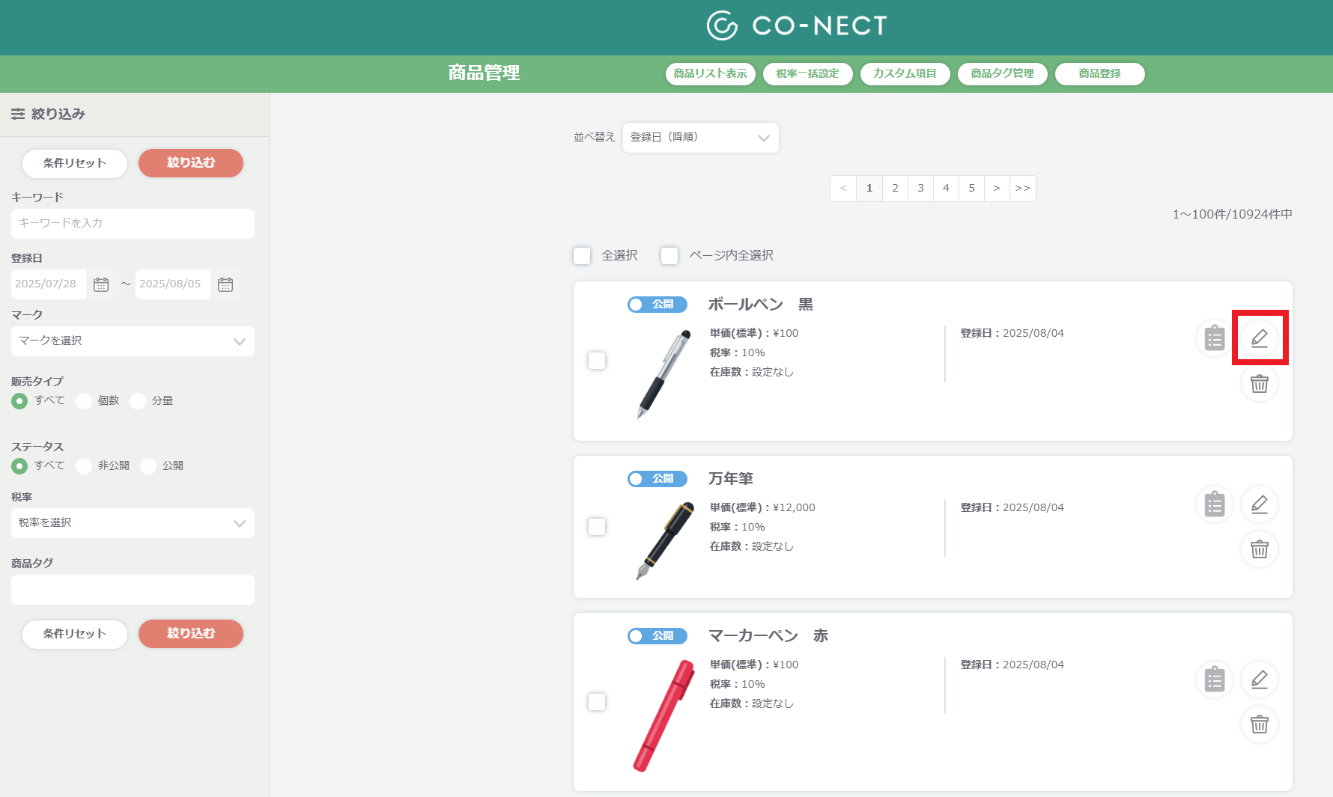Click clipboard icon for ボールペン 黒

1215,338
